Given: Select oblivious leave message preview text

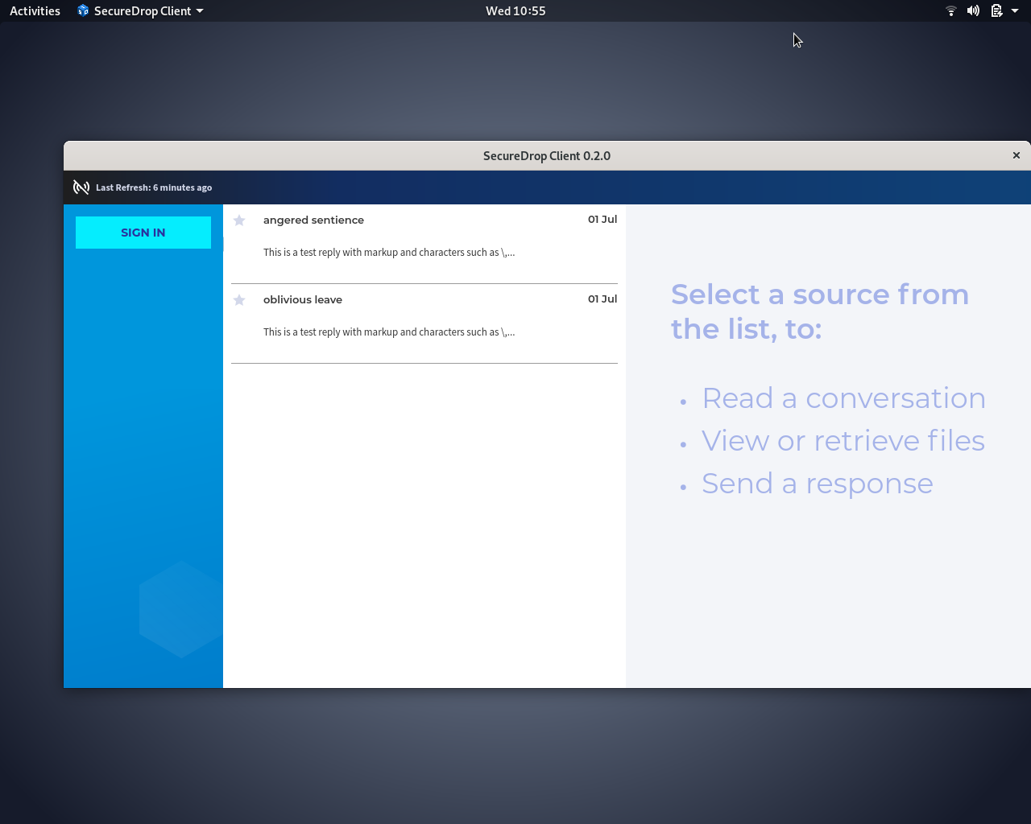Looking at the screenshot, I should click(x=389, y=332).
